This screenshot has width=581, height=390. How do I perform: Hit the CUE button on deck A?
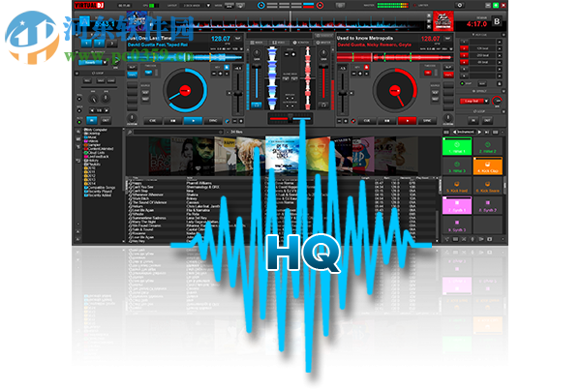[153, 121]
